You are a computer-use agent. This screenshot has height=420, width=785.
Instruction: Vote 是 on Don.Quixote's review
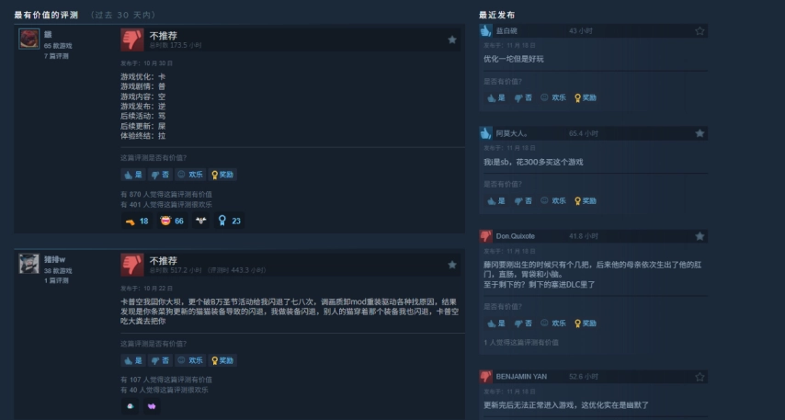(496, 324)
